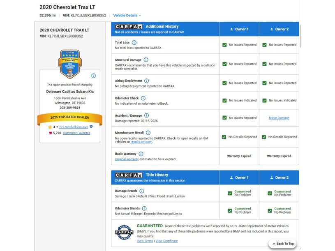Viewport: 335px width, 251px height.
Task: Click Total Loss Owner 1 checkmark
Action: point(224,45)
